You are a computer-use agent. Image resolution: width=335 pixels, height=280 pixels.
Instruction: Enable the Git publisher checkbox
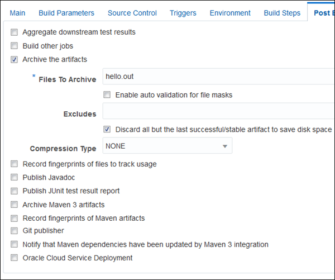tap(14, 231)
